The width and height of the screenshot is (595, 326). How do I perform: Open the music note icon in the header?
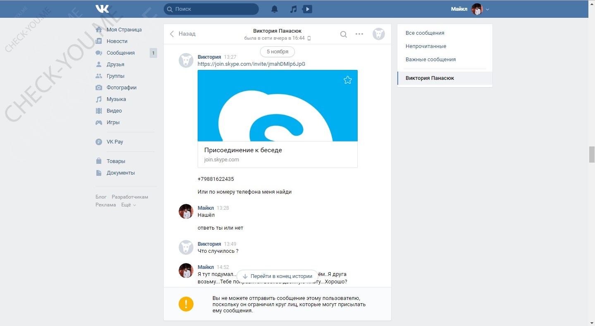293,9
